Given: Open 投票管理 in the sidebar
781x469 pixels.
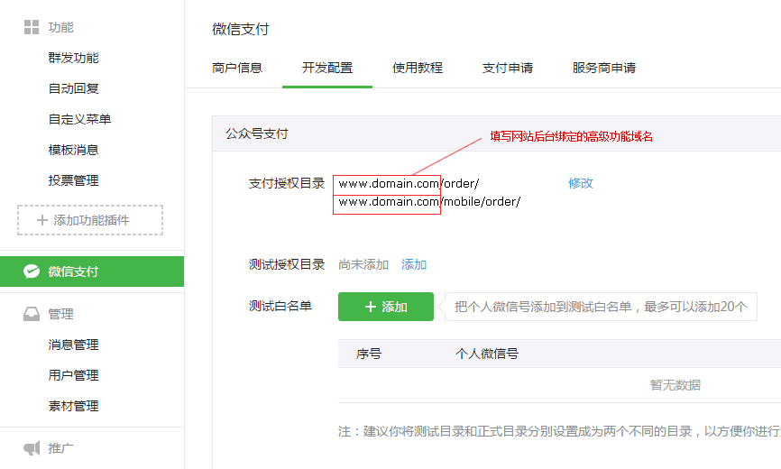Looking at the screenshot, I should (73, 180).
